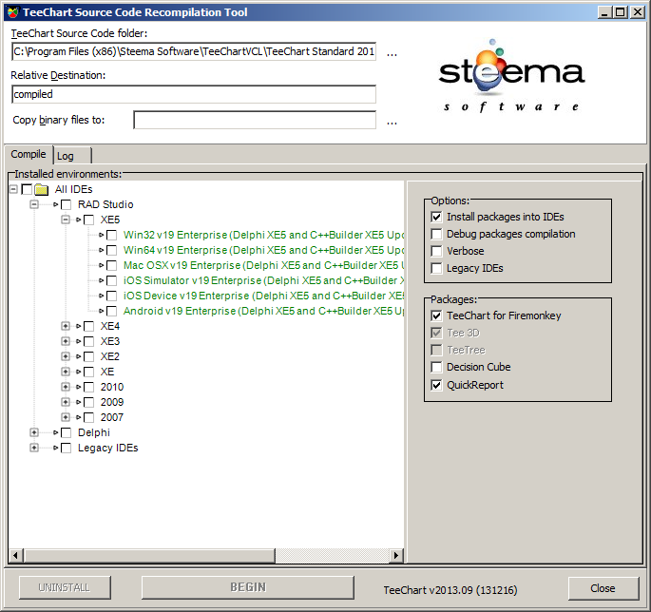Select the Win32 v19 Enterprise row text
This screenshot has height=612, width=651.
[263, 235]
